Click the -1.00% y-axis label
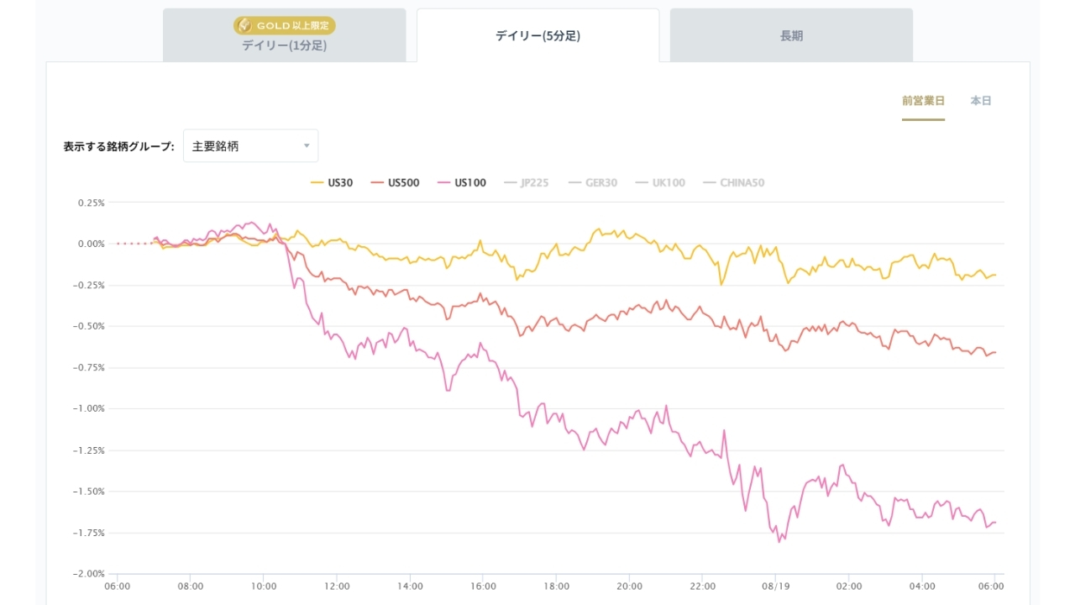This screenshot has height=605, width=1075. (x=89, y=408)
